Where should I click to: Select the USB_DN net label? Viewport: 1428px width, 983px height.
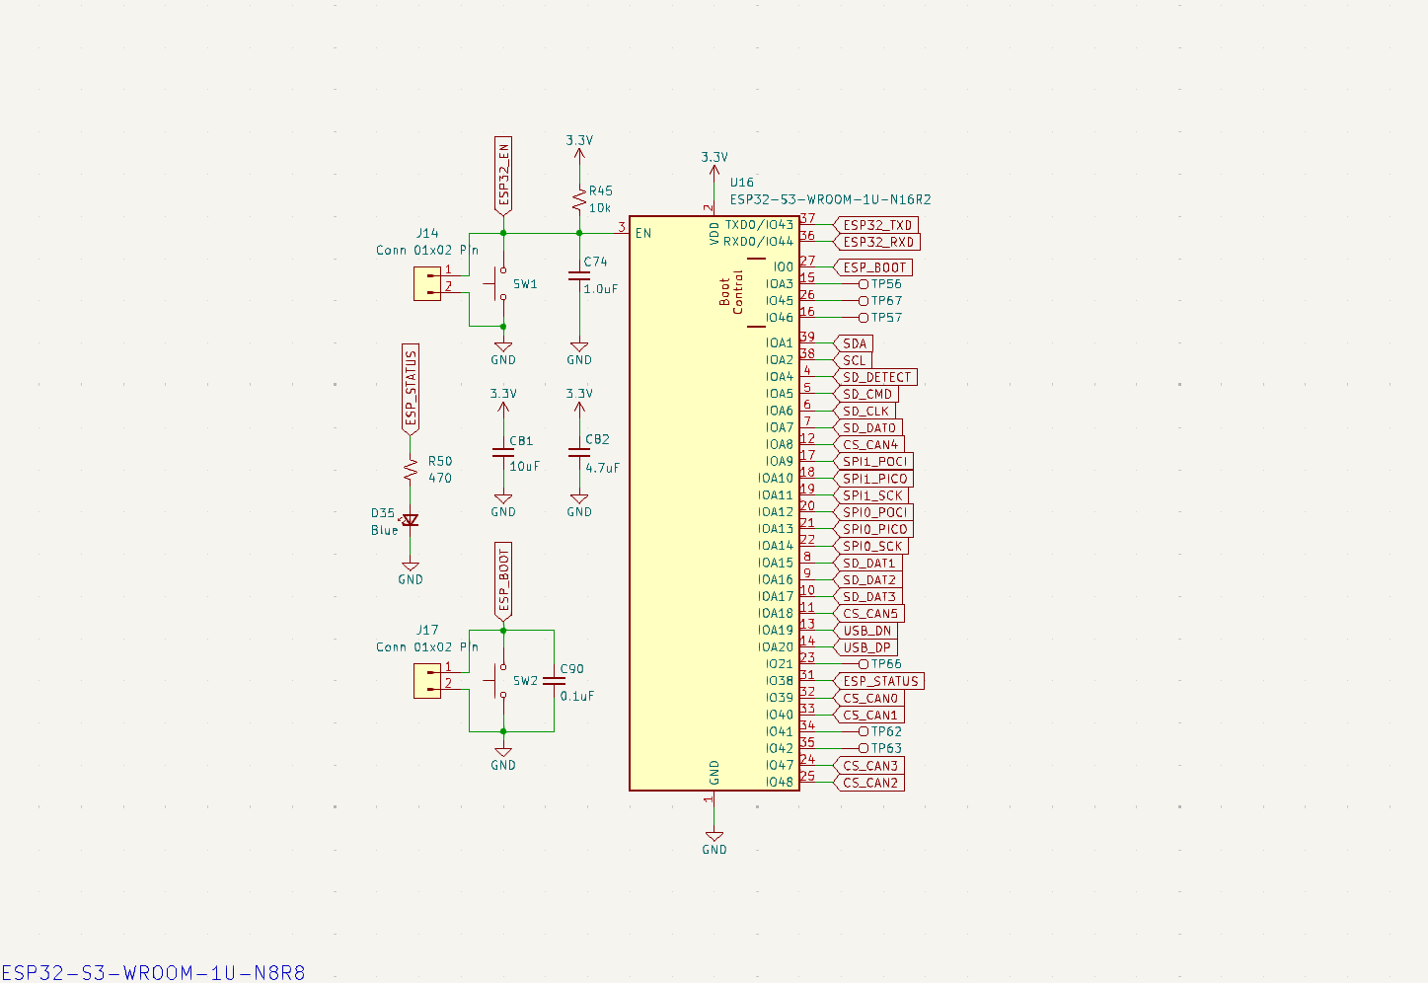(x=865, y=631)
